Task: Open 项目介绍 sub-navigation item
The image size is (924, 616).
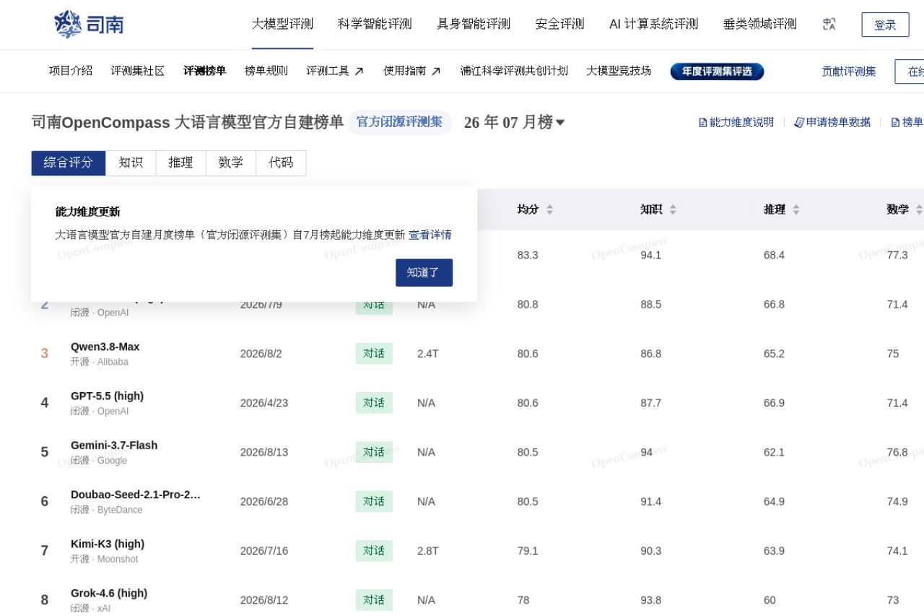Action: click(x=71, y=71)
